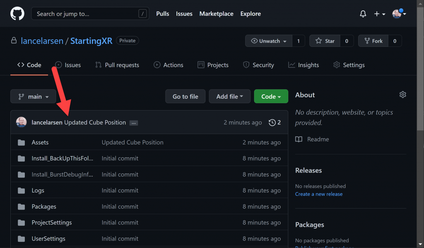Click the Assets folder icon
The width and height of the screenshot is (424, 248).
(x=22, y=142)
